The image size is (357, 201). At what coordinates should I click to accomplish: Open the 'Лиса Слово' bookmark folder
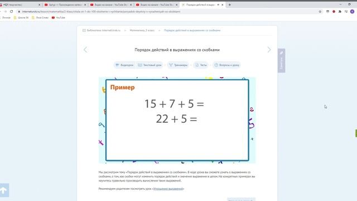[x=40, y=17]
